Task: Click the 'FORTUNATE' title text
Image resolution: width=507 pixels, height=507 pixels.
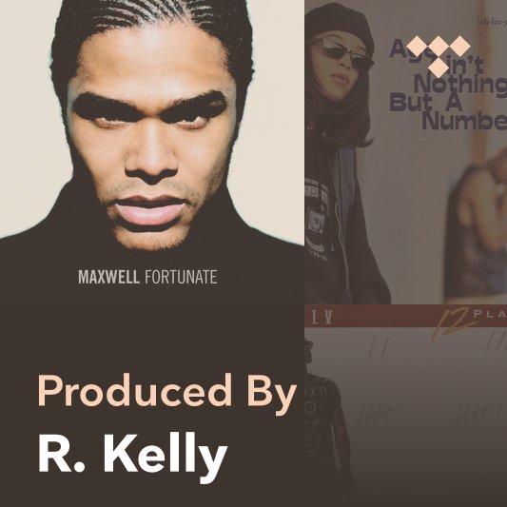Action: (181, 277)
